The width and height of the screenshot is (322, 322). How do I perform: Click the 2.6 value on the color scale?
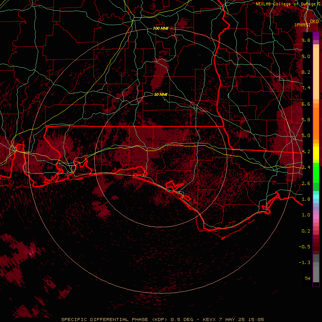306,184
